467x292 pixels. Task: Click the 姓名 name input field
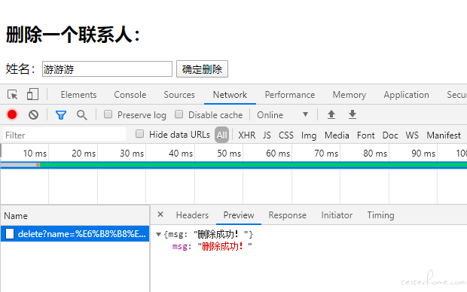coord(107,69)
